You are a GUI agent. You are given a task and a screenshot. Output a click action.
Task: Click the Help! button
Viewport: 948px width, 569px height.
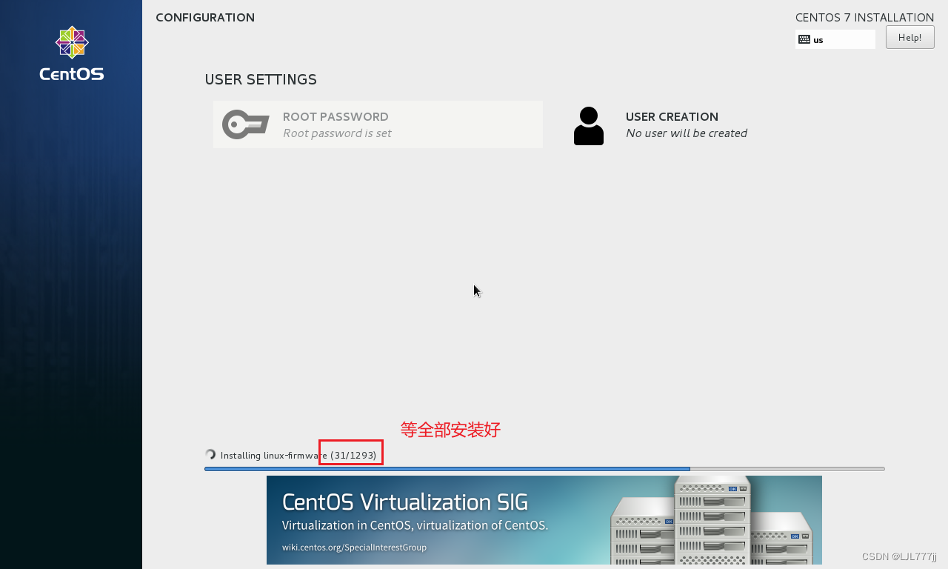click(x=909, y=37)
